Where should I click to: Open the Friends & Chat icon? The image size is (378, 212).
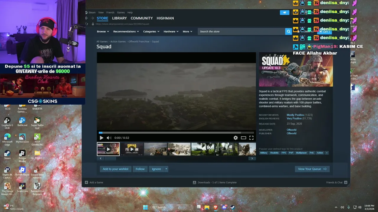coord(346,182)
